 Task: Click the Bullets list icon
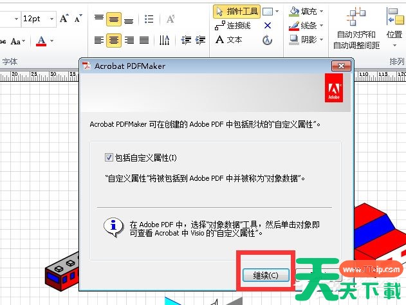click(149, 19)
